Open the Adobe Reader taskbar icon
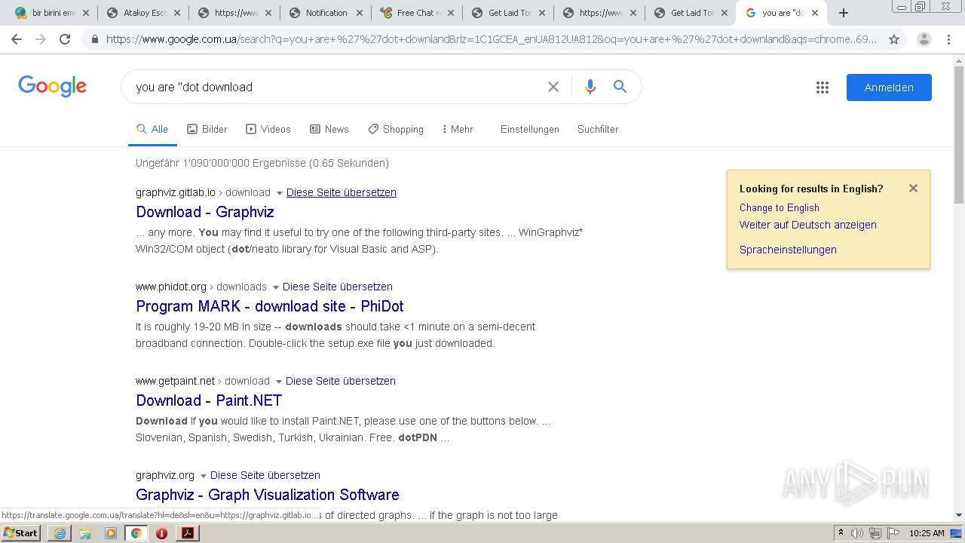Screen dimensions: 965x543 187,533
